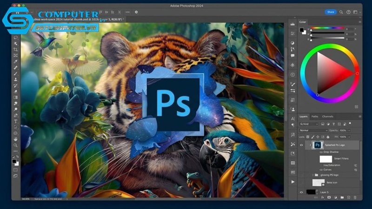Open options bar gear settings
The width and height of the screenshot is (372, 209).
pyautogui.click(x=136, y=12)
